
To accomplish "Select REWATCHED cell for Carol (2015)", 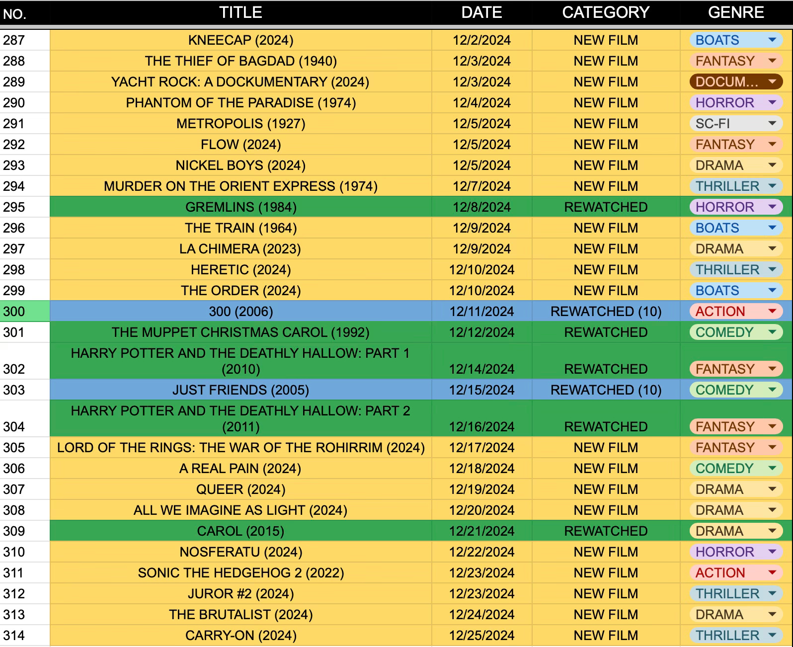I will point(606,531).
